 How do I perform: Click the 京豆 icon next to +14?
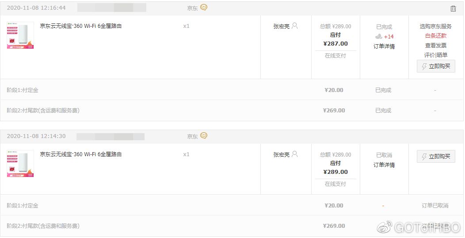tap(379, 36)
